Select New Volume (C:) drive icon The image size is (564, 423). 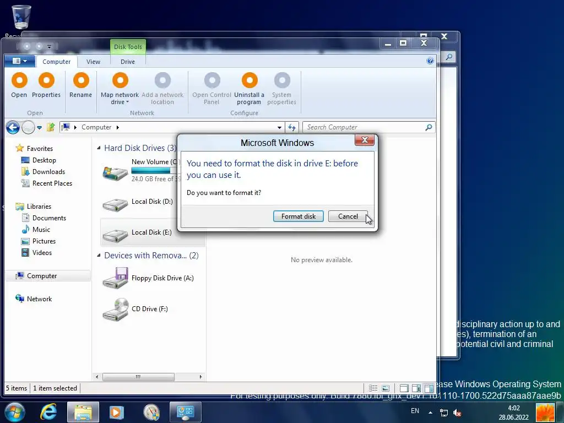coord(115,173)
